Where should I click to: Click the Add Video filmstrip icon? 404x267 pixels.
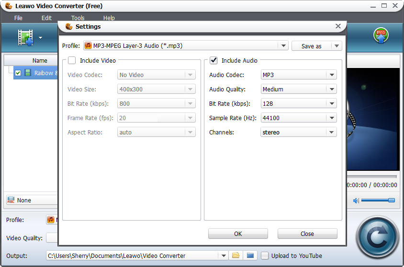(25, 38)
